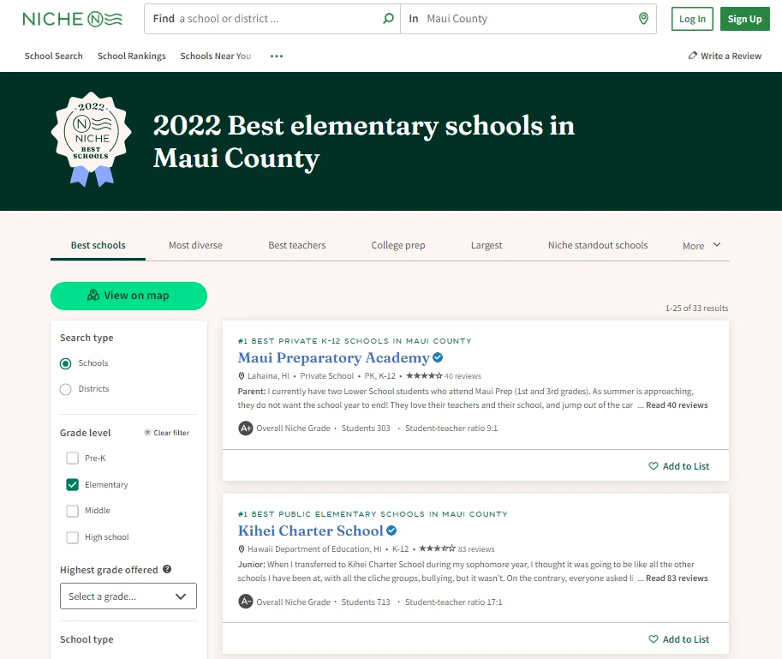Switch to the Best teachers tab
The width and height of the screenshot is (782, 659).
coord(296,245)
